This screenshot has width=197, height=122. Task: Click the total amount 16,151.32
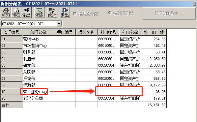click(x=154, y=105)
